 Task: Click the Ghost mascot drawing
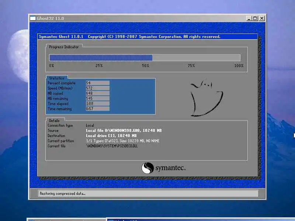click(x=206, y=98)
